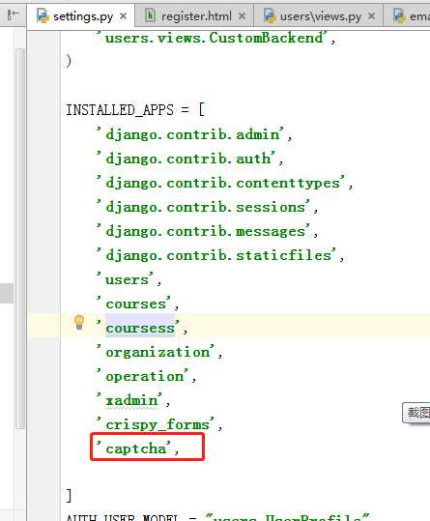
Task: Open the partially visible ema... tab
Action: [407, 15]
